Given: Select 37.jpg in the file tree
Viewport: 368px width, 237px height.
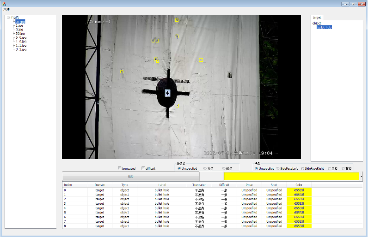Looking at the screenshot, I should click(x=20, y=21).
